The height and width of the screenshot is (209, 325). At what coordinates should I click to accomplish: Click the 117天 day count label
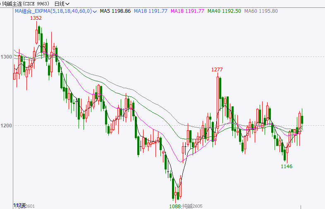click(19, 205)
